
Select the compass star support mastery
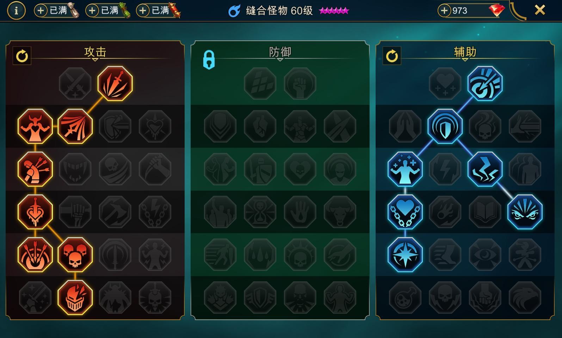tap(405, 255)
